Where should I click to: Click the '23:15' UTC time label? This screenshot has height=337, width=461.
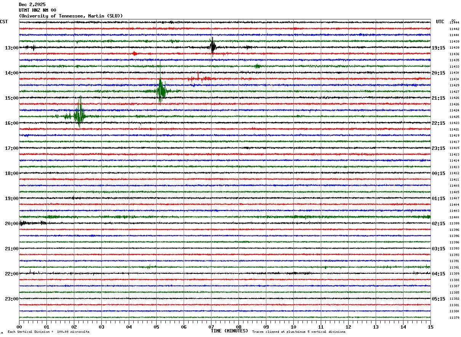(439, 148)
